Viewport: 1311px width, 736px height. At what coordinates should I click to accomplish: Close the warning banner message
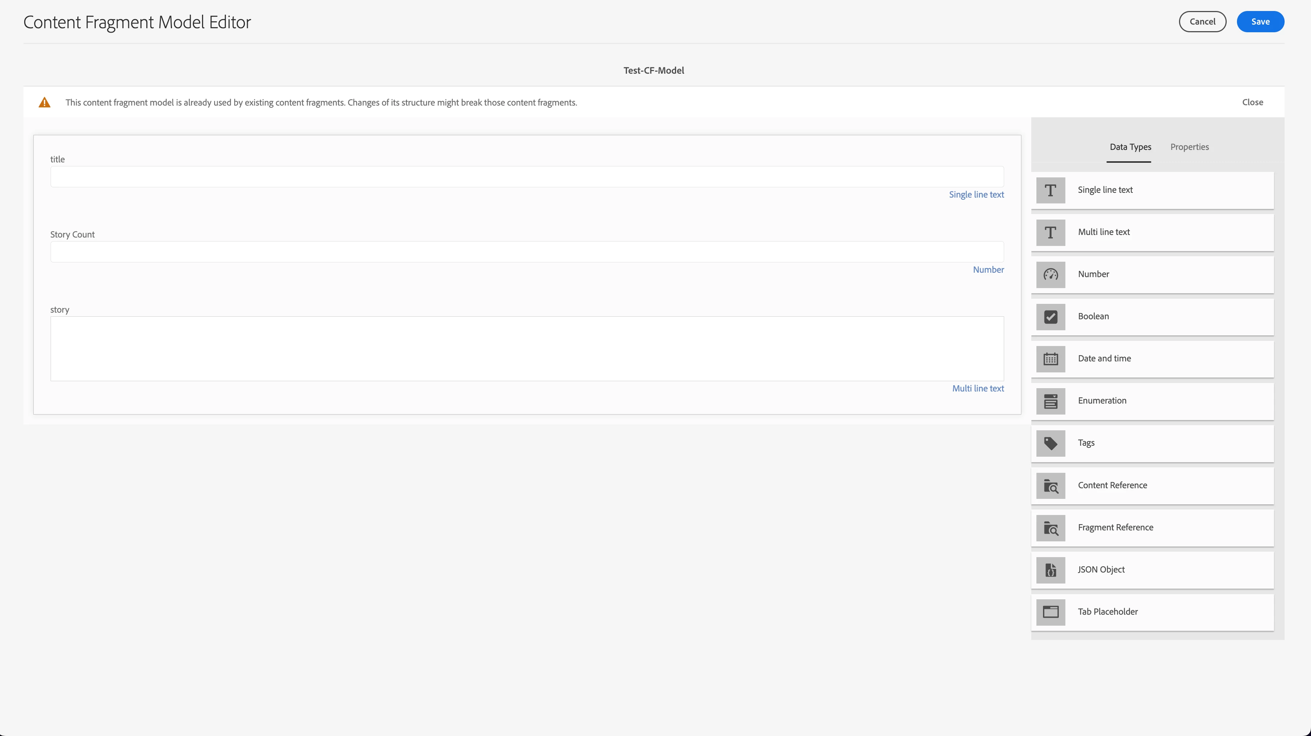tap(1252, 102)
